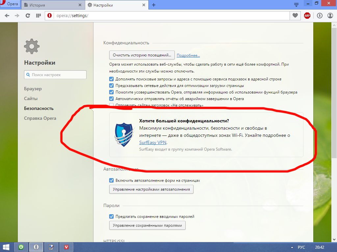
Task: Close the История tab
Action: pyautogui.click(x=80, y=5)
